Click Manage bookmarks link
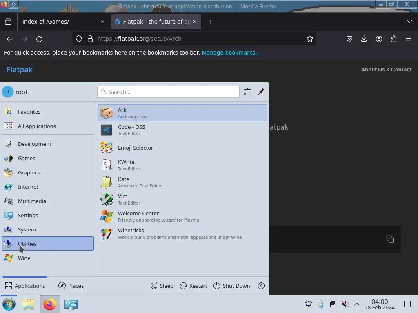The image size is (418, 313). (x=231, y=53)
